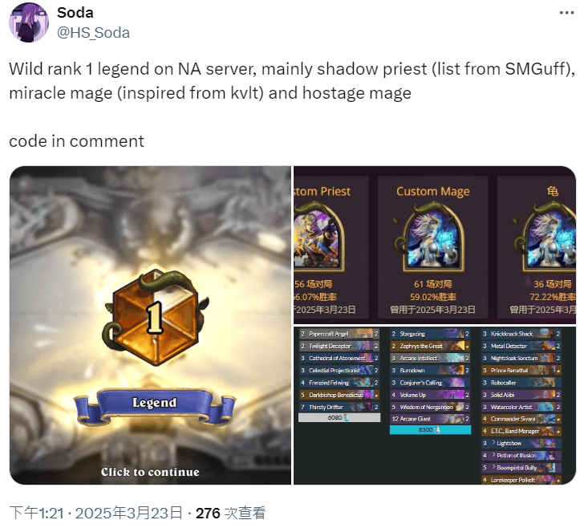Image resolution: width=588 pixels, height=528 pixels.
Task: Select the Darkbishop Benedictus card row
Action: pos(339,395)
